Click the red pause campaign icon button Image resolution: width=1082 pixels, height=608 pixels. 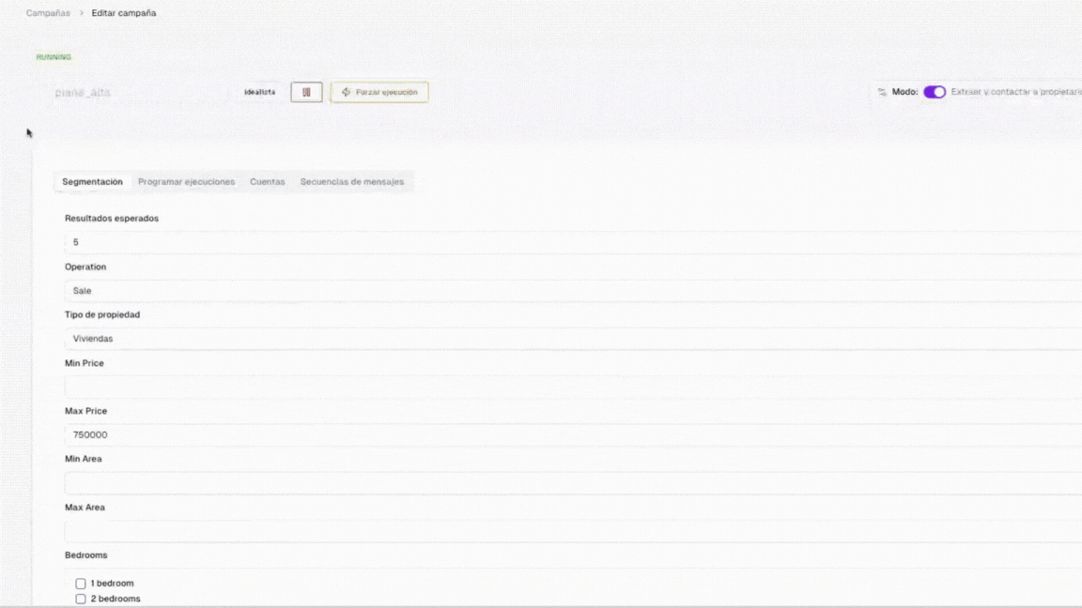point(306,92)
